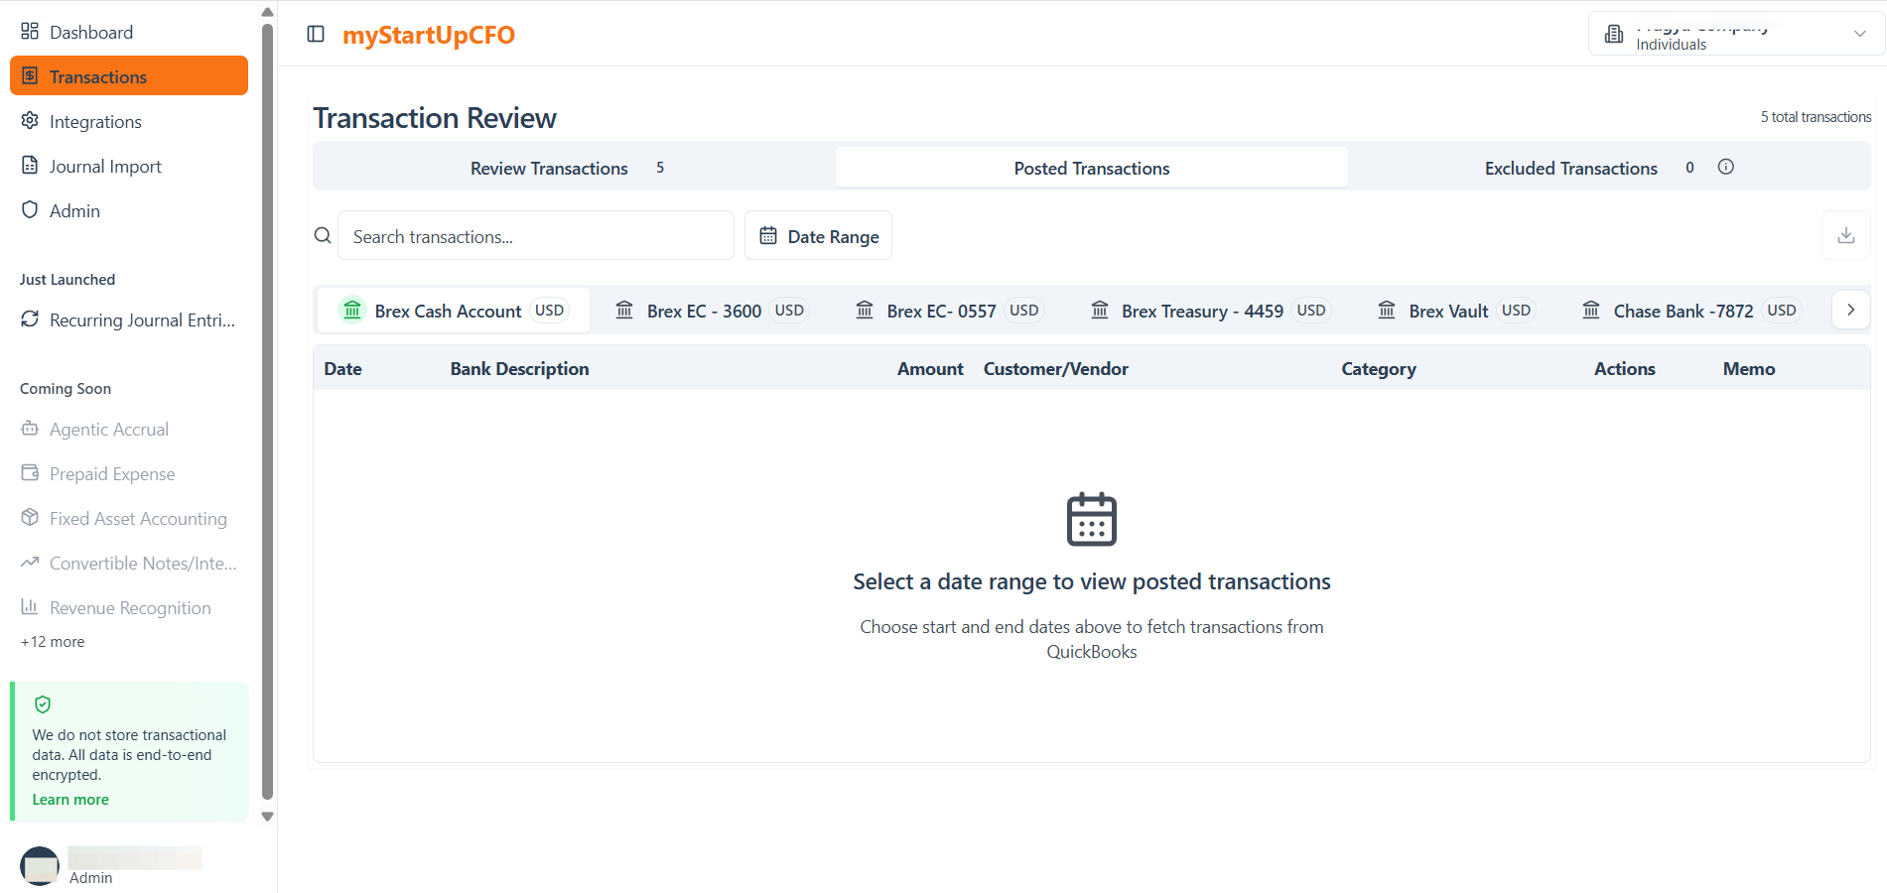
Task: Click the Date column header
Action: (x=342, y=368)
